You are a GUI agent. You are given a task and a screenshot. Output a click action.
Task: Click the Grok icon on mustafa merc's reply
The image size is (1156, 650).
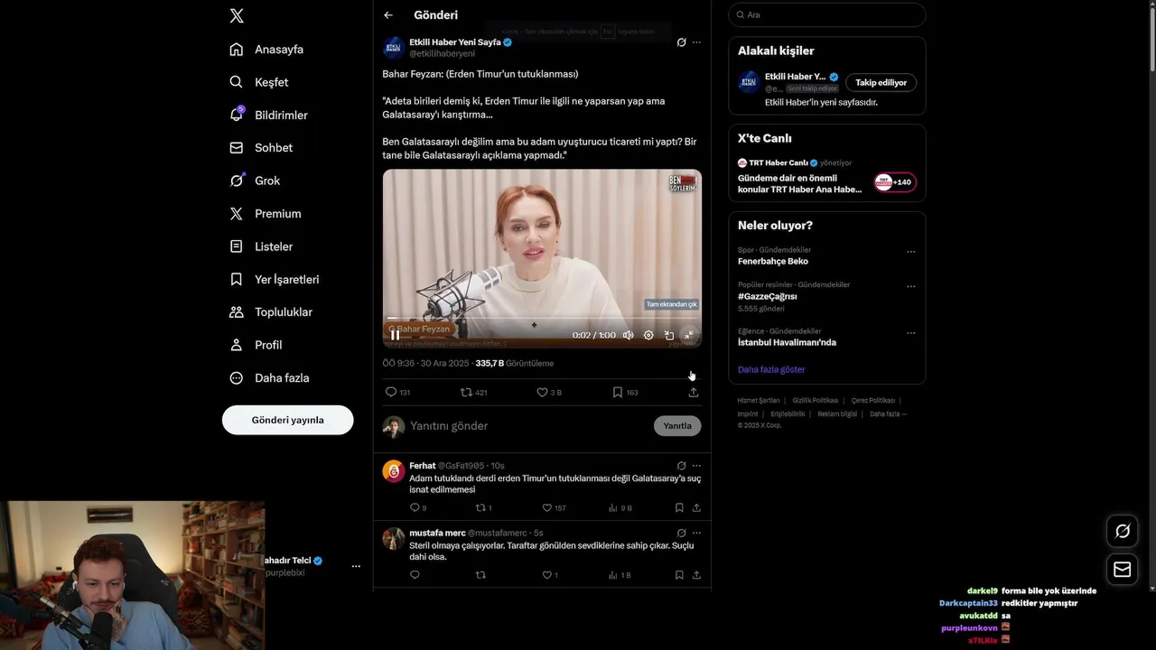tap(681, 533)
